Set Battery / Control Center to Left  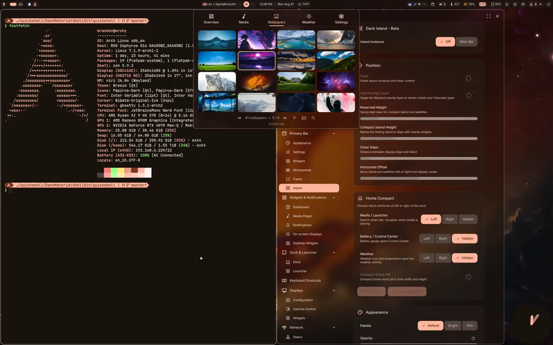(426, 238)
